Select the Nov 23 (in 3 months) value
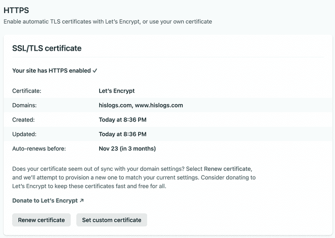The height and width of the screenshot is (238, 335). tap(127, 149)
